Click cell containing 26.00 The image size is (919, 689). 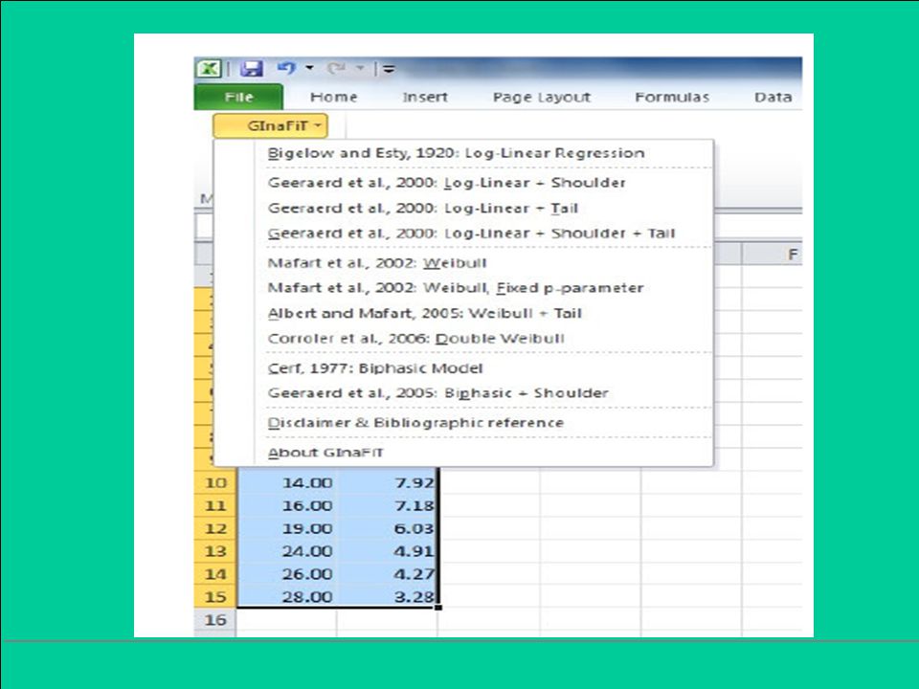click(286, 574)
